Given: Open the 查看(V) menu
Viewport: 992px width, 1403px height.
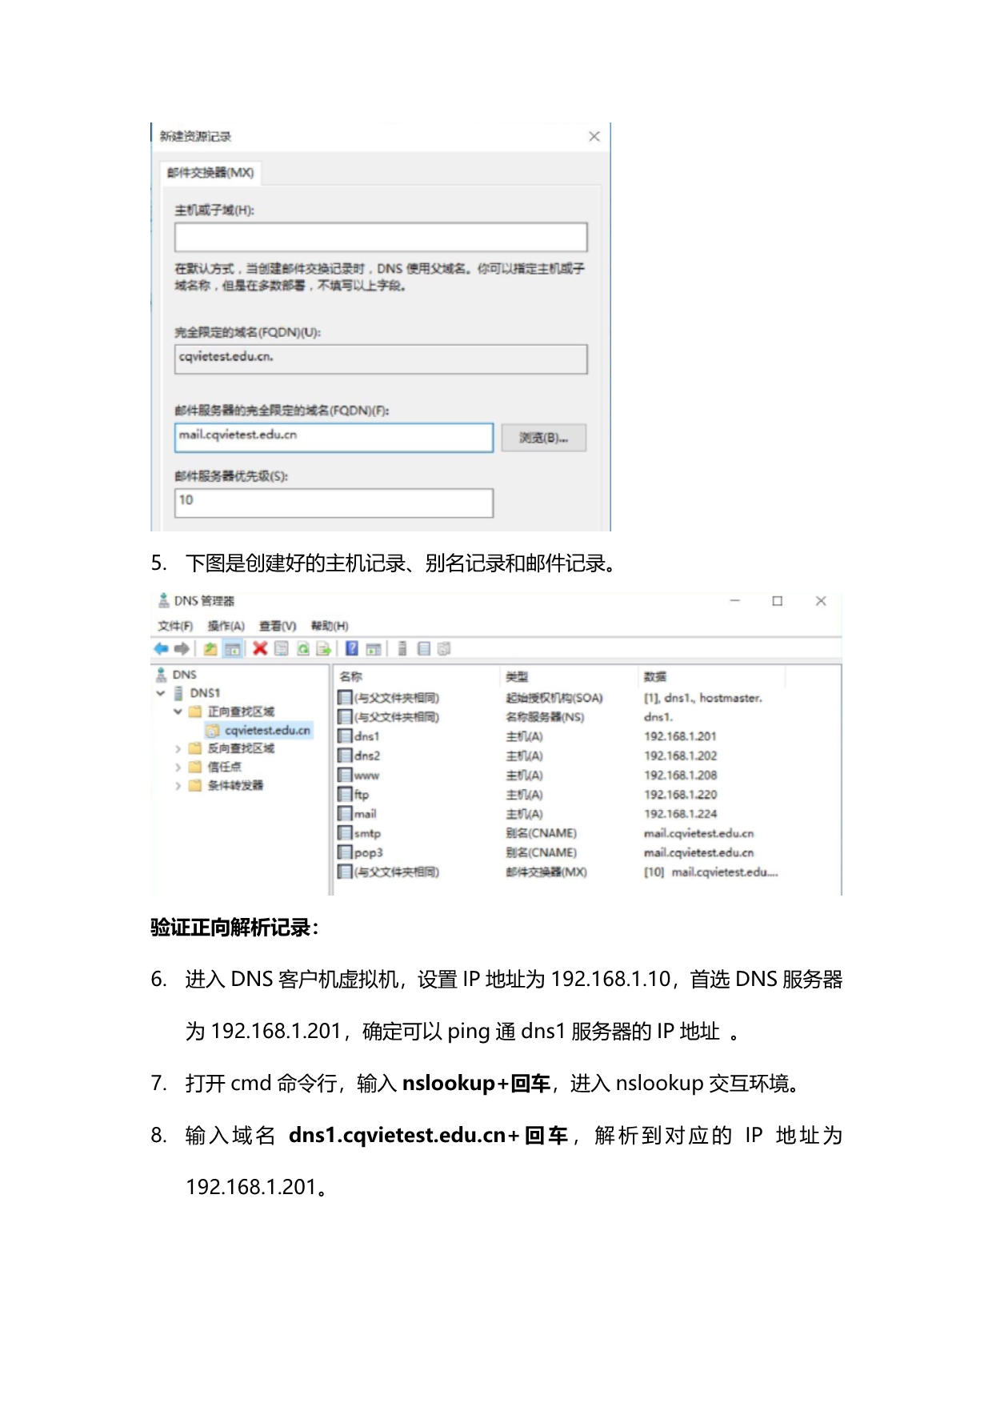Looking at the screenshot, I should tap(278, 626).
